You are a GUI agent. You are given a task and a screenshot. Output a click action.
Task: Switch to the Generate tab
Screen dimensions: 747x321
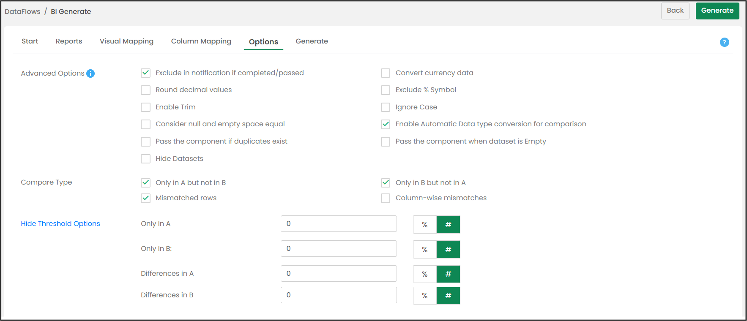[312, 41]
